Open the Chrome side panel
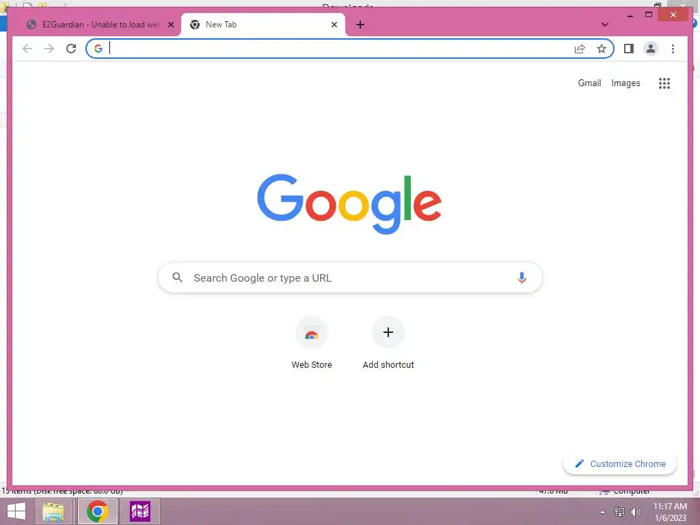The height and width of the screenshot is (525, 700). (629, 49)
